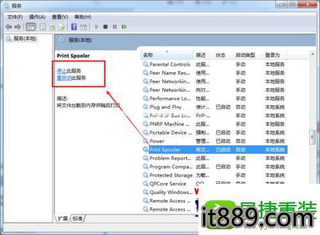Switch to the 扩展 tab

coord(63,218)
